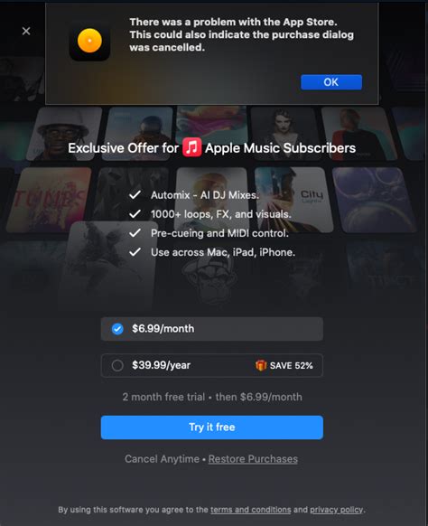Start the trial with Try it free

tap(212, 427)
